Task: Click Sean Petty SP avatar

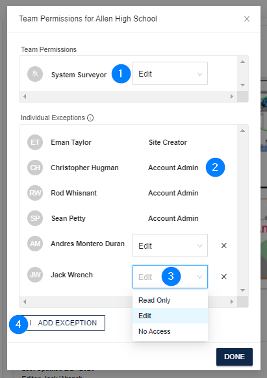Action: point(35,218)
